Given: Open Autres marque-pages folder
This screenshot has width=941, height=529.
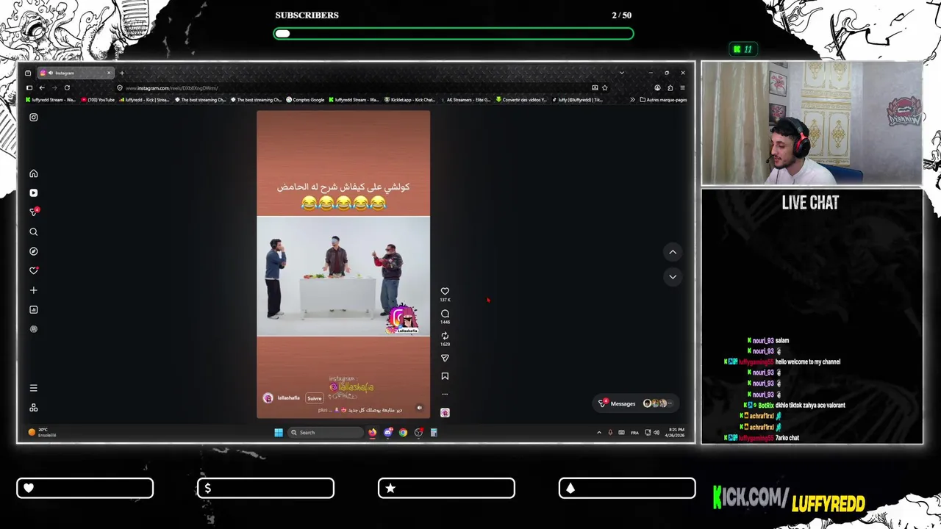Looking at the screenshot, I should click(x=664, y=100).
